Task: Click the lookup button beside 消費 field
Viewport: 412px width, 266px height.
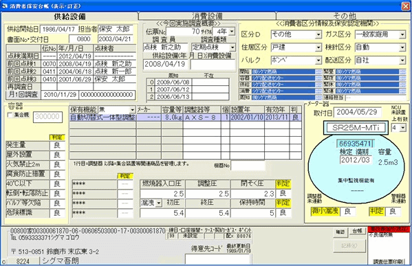Action: (x=318, y=91)
